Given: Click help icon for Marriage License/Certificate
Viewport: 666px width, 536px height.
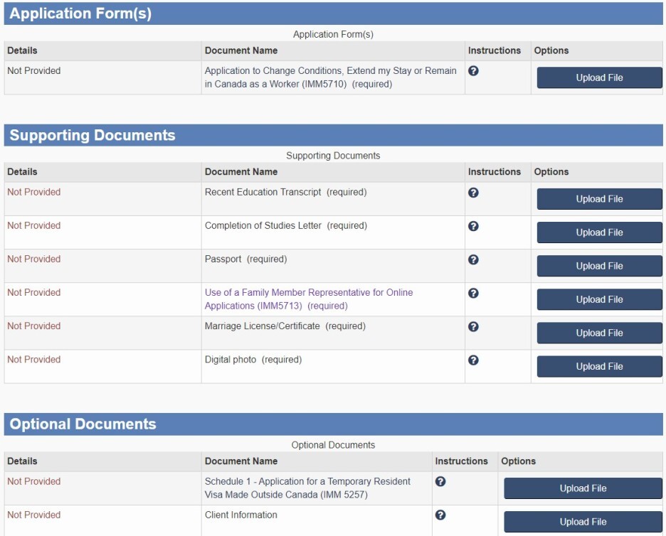Looking at the screenshot, I should [x=473, y=327].
